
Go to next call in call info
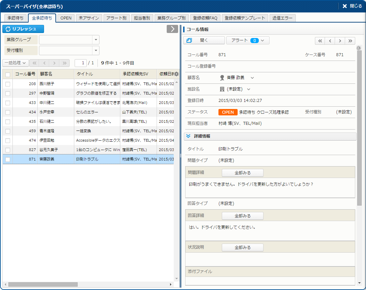point(340,41)
